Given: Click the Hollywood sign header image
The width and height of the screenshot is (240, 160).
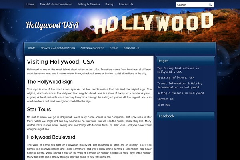Looking at the screenshot, I should [154, 23].
